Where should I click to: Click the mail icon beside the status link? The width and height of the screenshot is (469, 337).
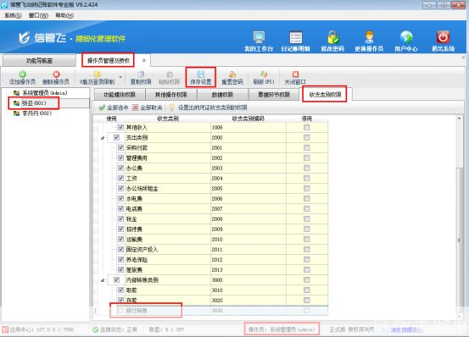(385, 329)
